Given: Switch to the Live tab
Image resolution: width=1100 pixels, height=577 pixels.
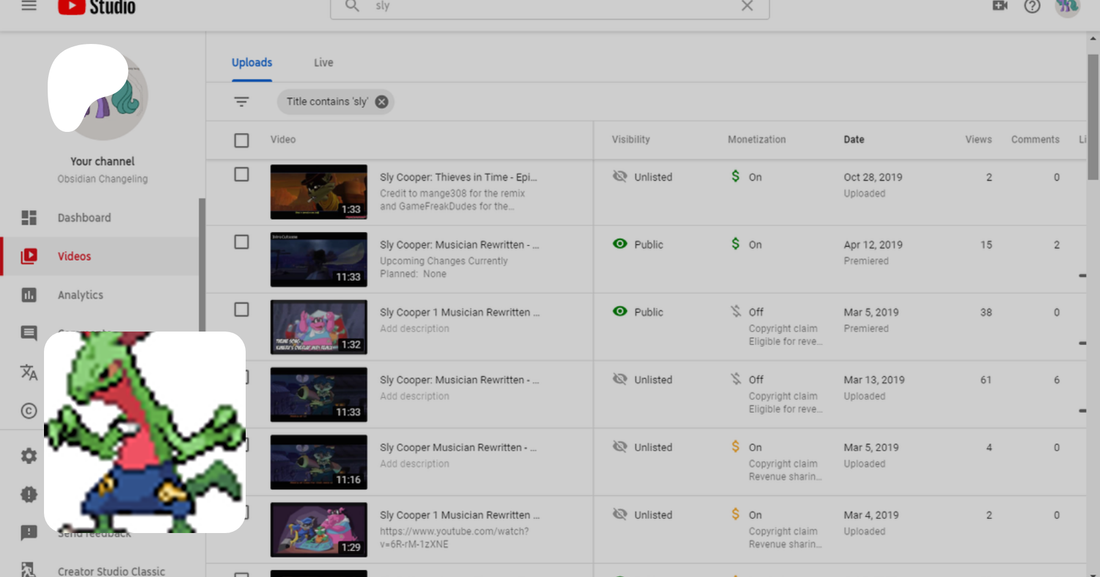Looking at the screenshot, I should (323, 63).
